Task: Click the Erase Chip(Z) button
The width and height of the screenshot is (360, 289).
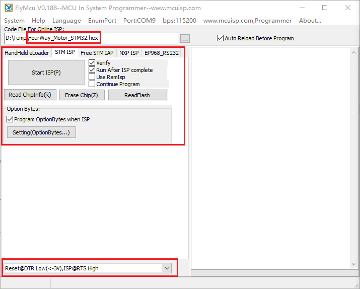Action: 82,95
